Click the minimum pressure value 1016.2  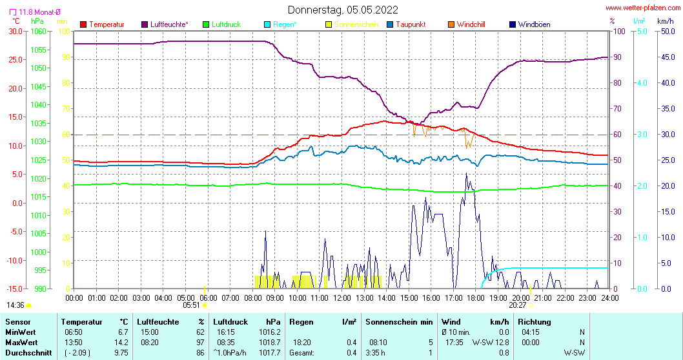[x=270, y=332]
